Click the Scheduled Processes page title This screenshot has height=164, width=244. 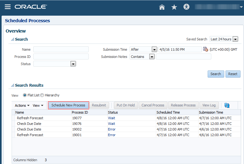[27, 21]
